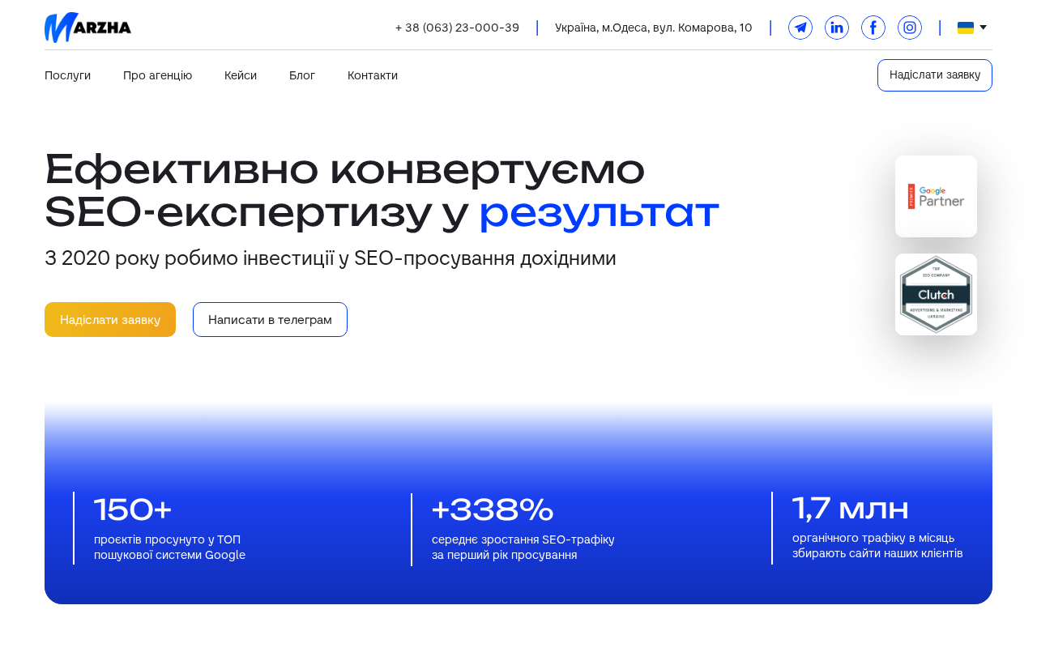
Task: Expand the Ukrainian flag language dropdown
Action: (x=972, y=28)
